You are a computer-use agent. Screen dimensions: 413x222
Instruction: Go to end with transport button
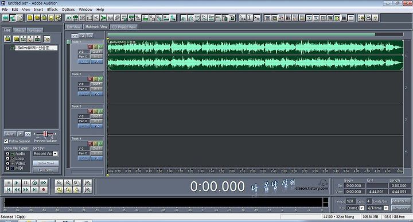(34, 190)
